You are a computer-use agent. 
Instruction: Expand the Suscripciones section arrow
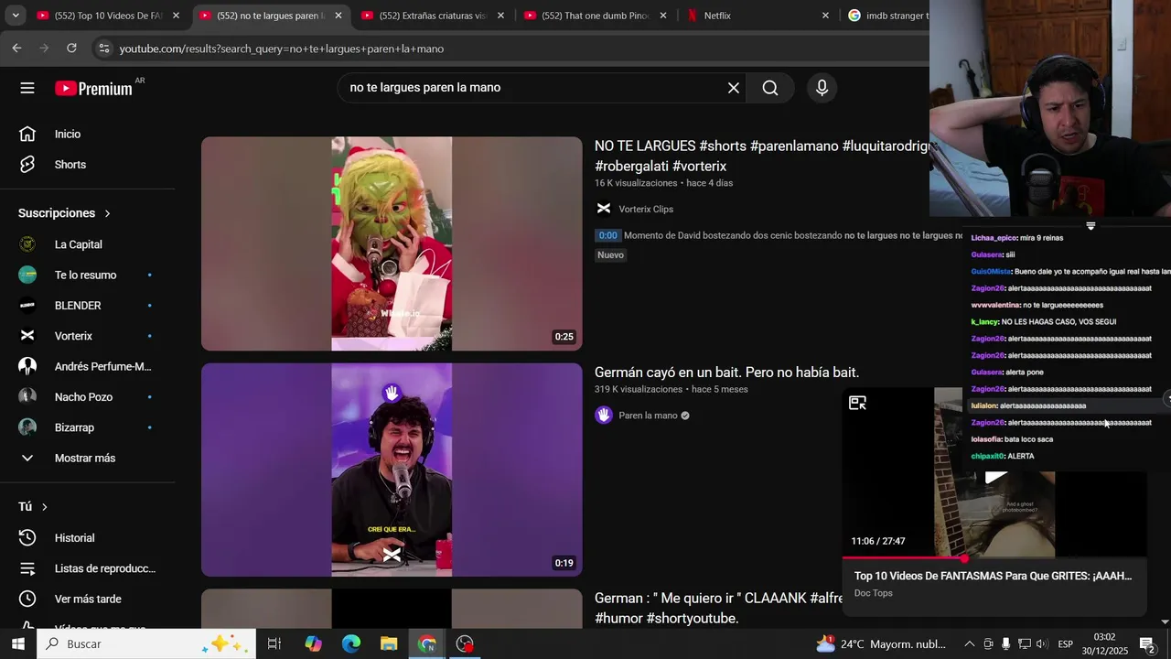point(107,213)
